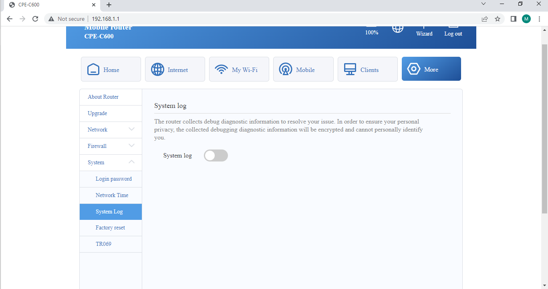
Task: Go back in browser history
Action: [x=10, y=19]
